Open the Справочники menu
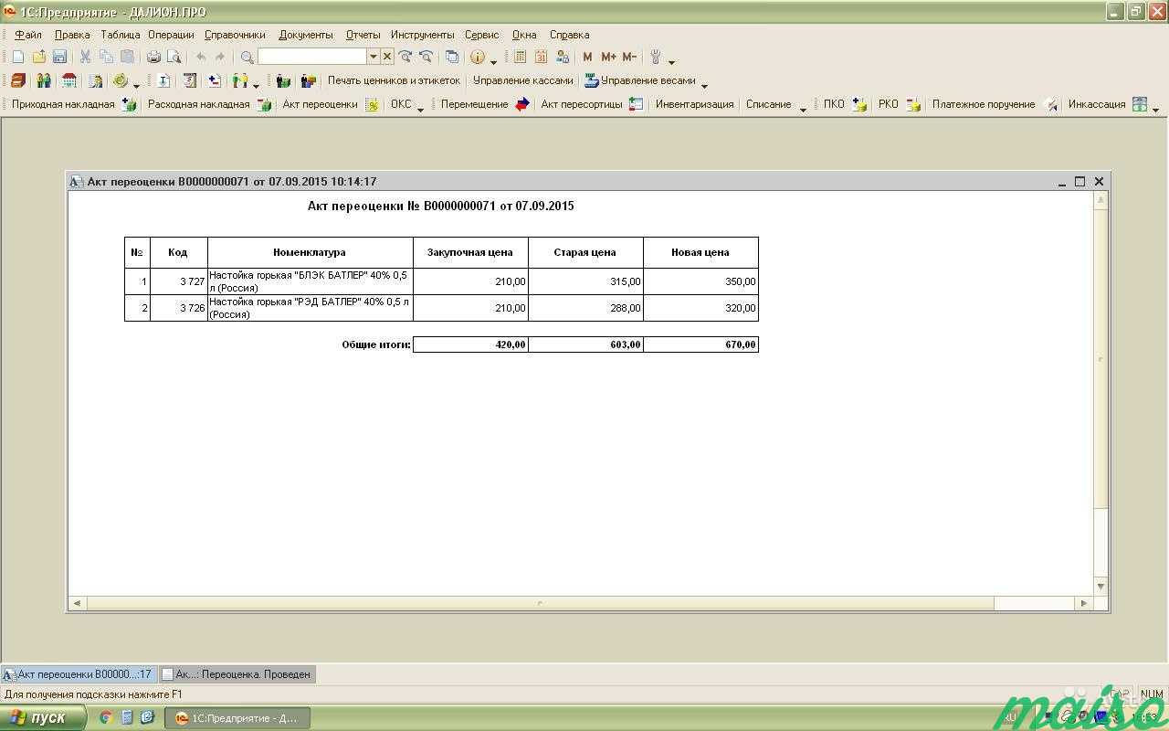 (x=235, y=35)
